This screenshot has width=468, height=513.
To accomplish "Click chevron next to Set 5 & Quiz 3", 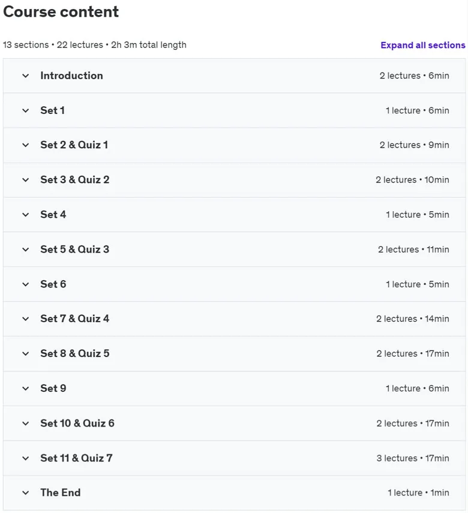I will 26,250.
